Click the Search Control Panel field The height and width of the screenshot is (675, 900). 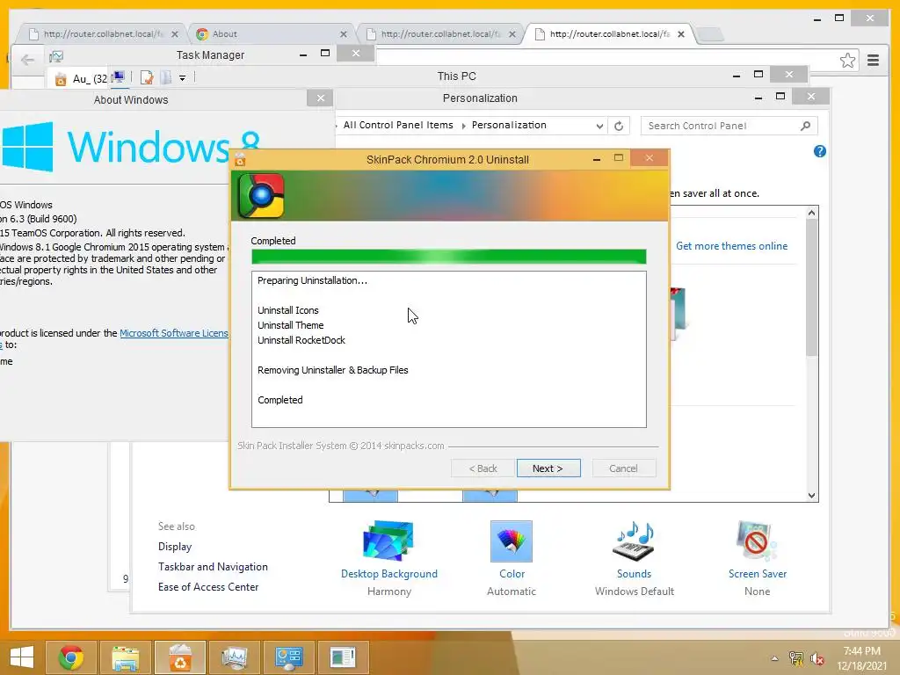(729, 126)
